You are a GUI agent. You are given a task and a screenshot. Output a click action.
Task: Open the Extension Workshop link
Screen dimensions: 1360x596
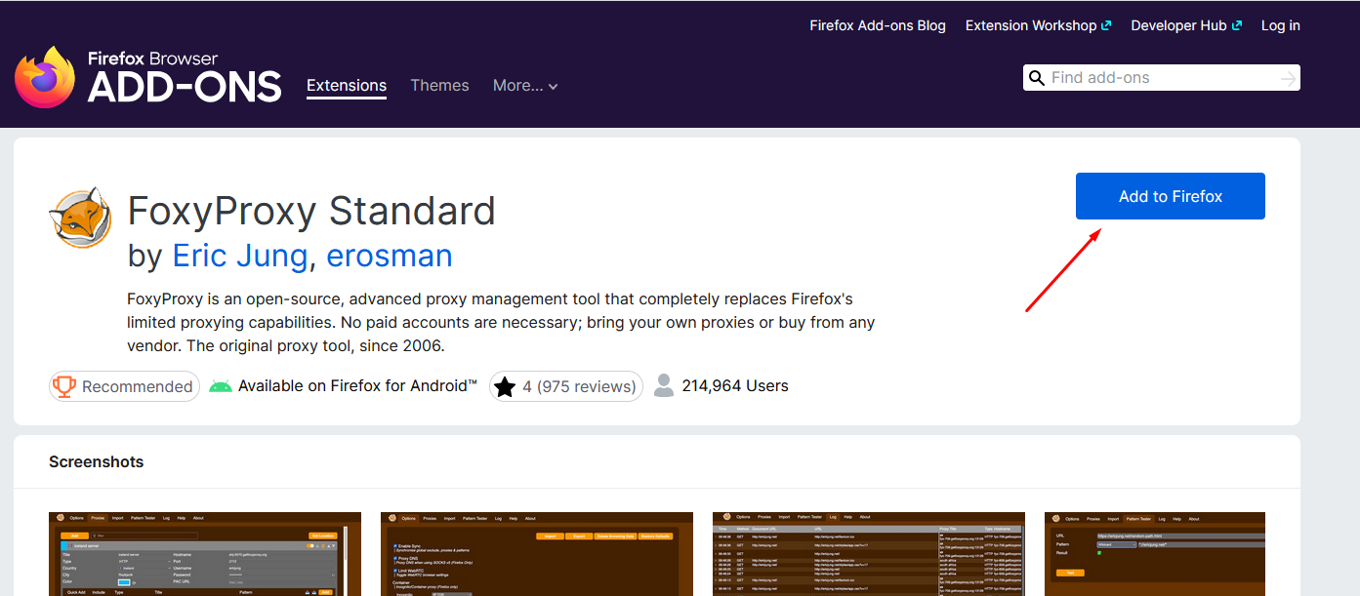(1038, 26)
